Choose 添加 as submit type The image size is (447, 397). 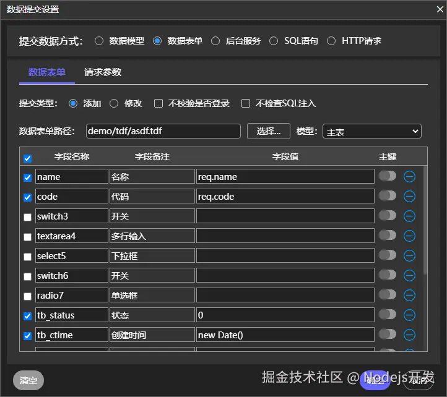click(73, 103)
